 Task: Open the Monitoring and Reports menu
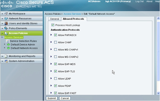click(x=22, y=56)
